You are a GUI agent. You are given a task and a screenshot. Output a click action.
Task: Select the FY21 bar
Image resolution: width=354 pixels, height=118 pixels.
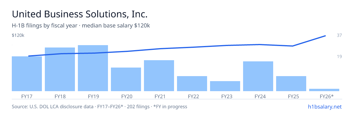(159, 76)
